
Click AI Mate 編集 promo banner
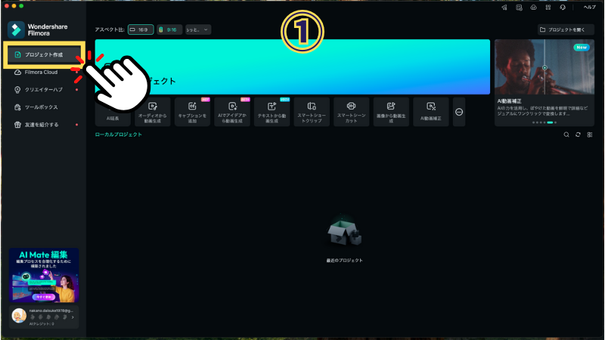(x=44, y=276)
